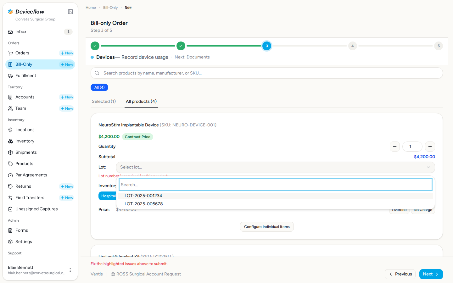Open Locations under Inventory
Image resolution: width=453 pixels, height=283 pixels.
click(x=40, y=130)
